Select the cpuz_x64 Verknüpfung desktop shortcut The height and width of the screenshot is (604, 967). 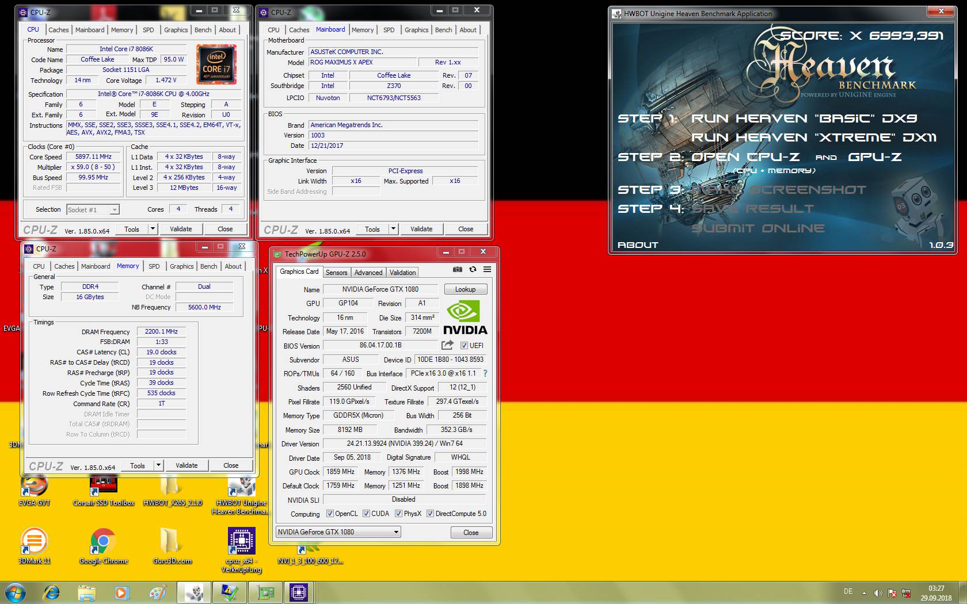[x=241, y=551]
